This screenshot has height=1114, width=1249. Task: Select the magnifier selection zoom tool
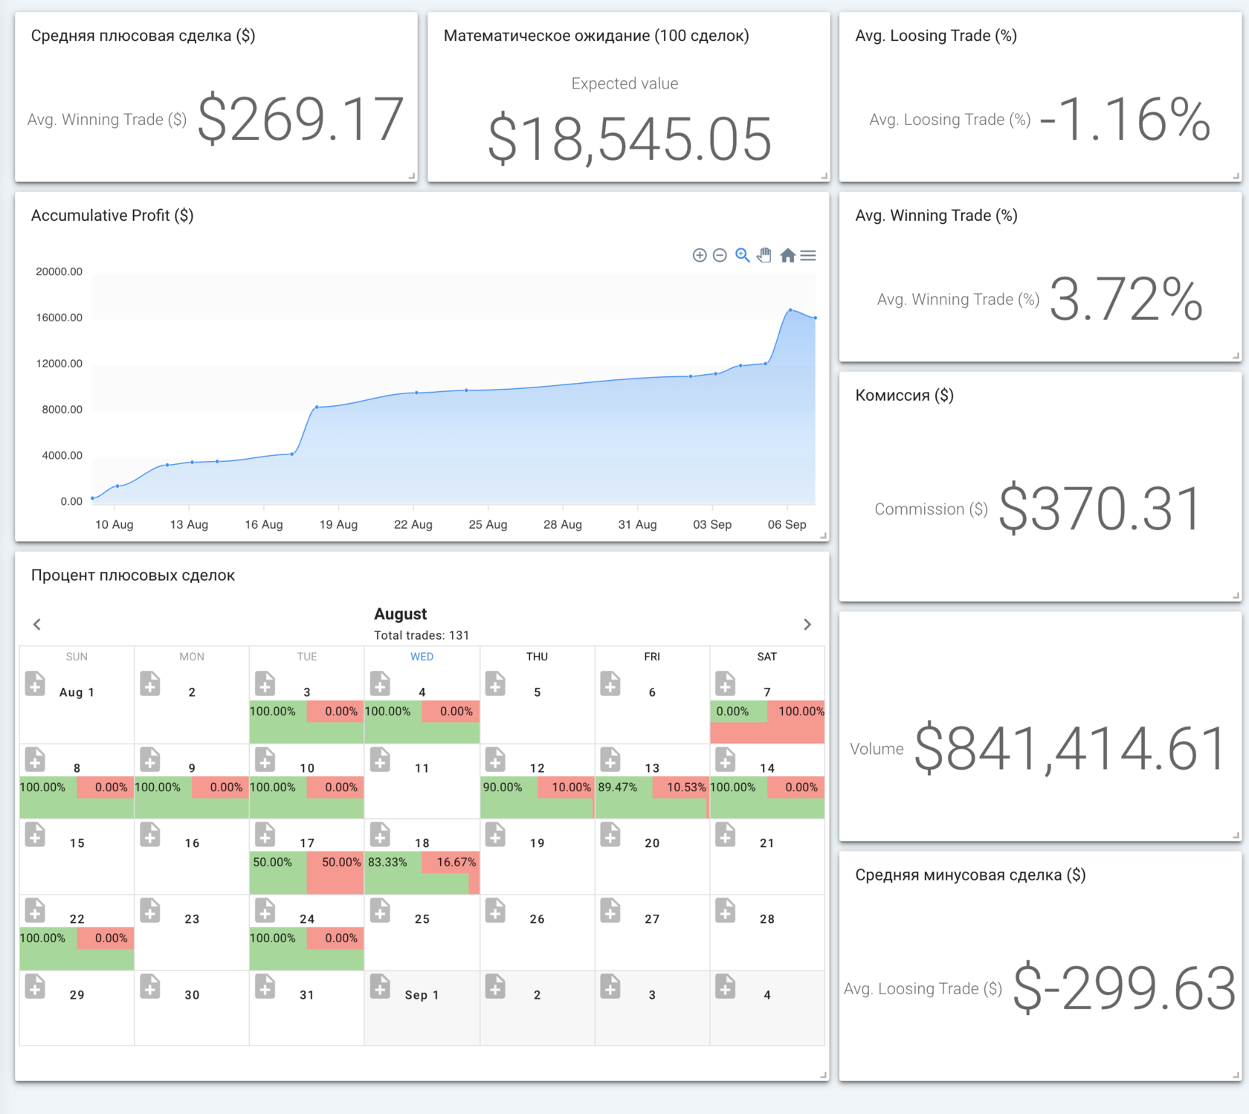pos(742,255)
